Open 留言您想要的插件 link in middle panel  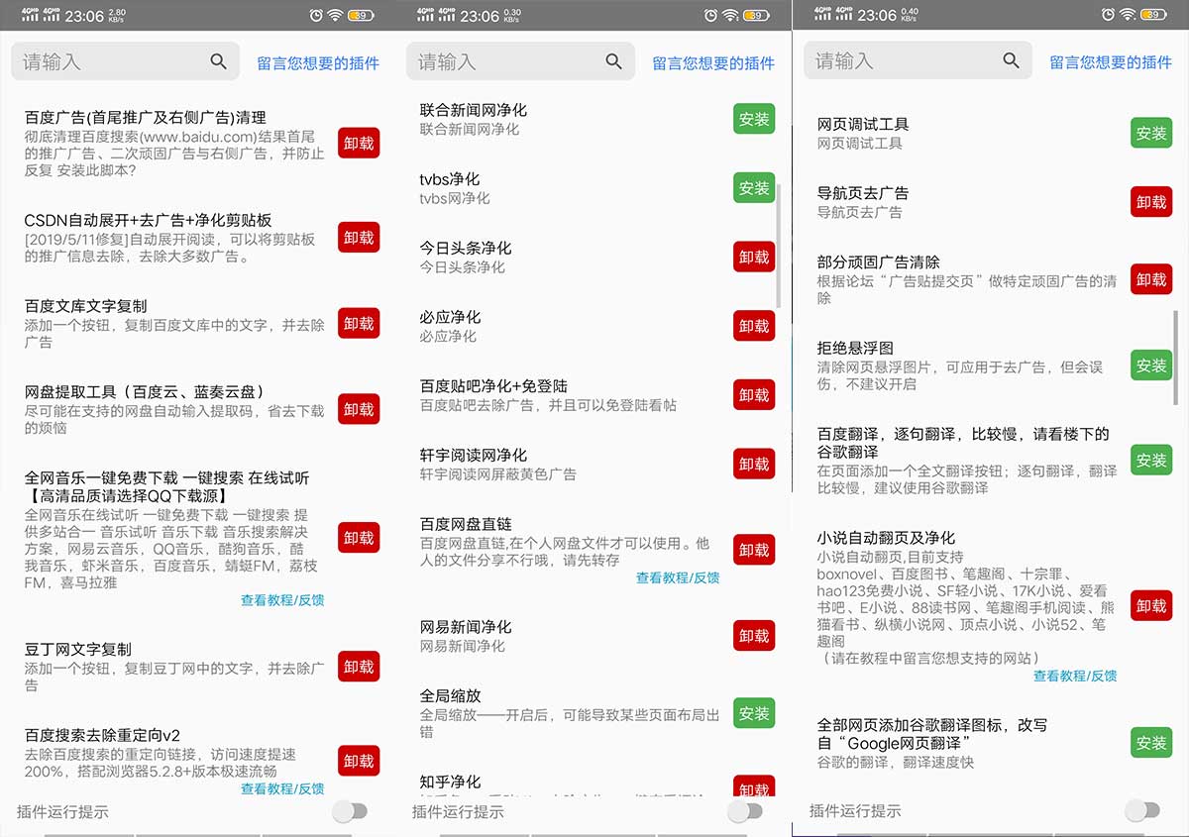(713, 62)
